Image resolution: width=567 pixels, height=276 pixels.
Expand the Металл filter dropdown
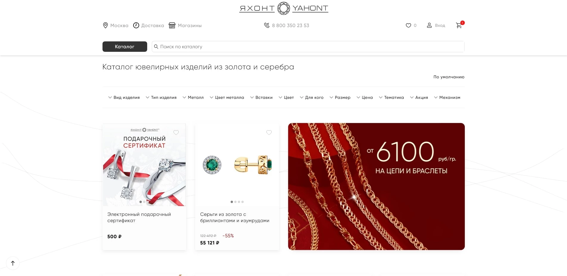tap(193, 97)
